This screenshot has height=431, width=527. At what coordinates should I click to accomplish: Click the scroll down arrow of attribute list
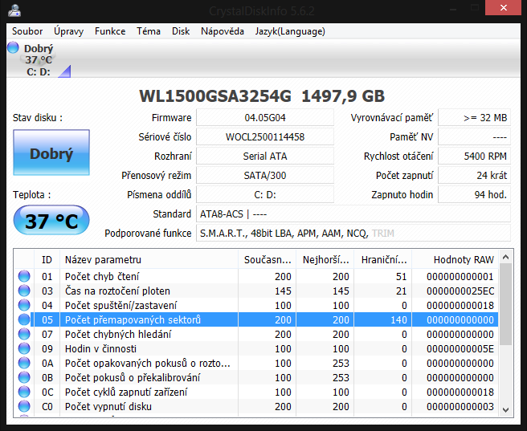point(505,409)
